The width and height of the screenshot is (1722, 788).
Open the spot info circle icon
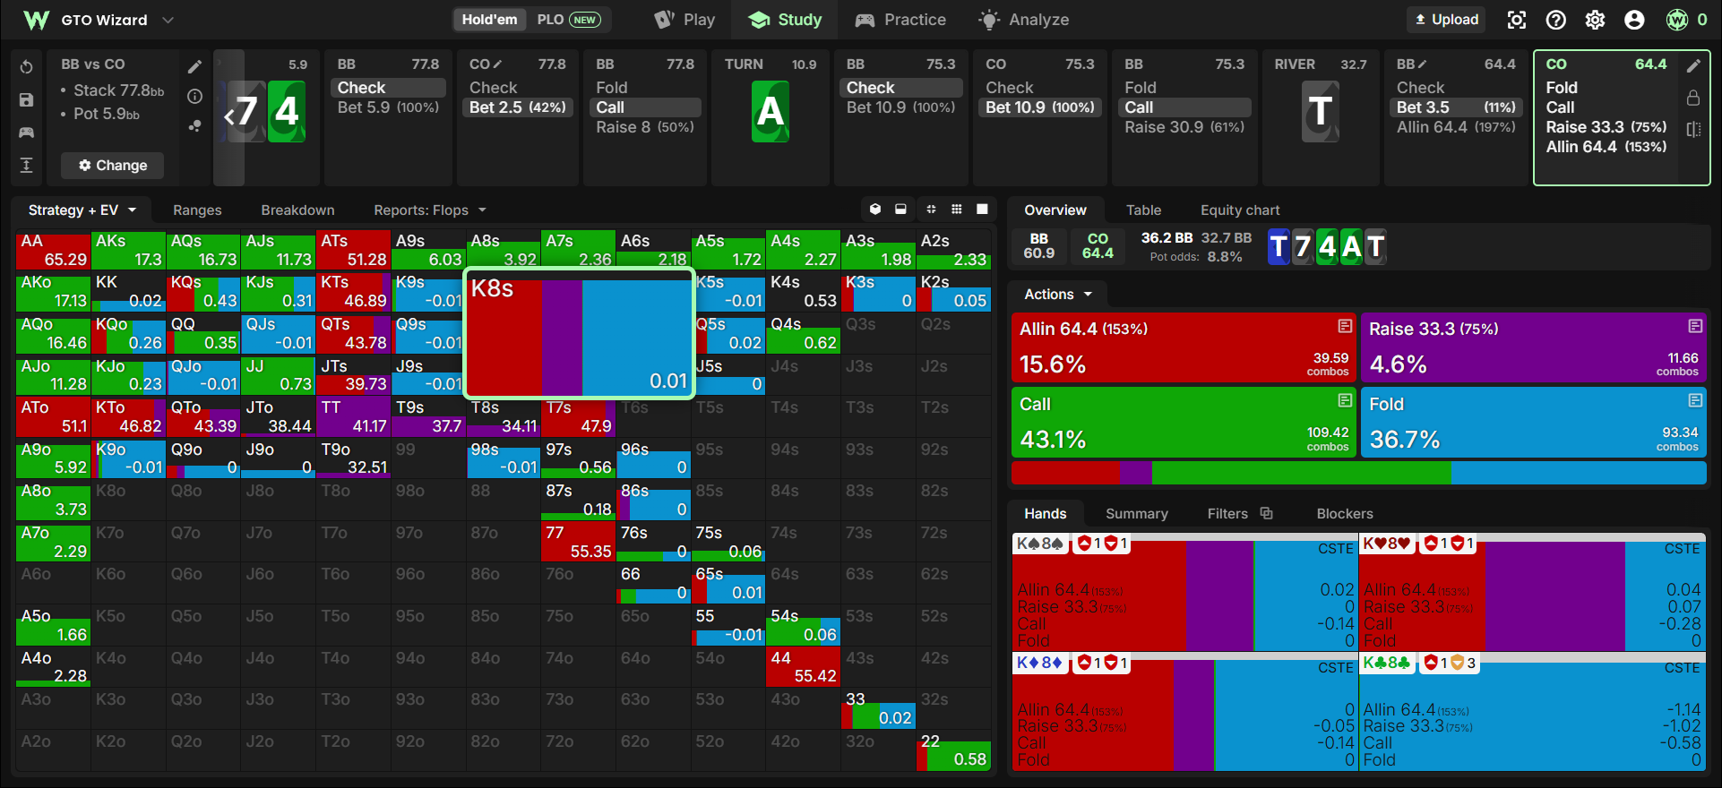194,96
